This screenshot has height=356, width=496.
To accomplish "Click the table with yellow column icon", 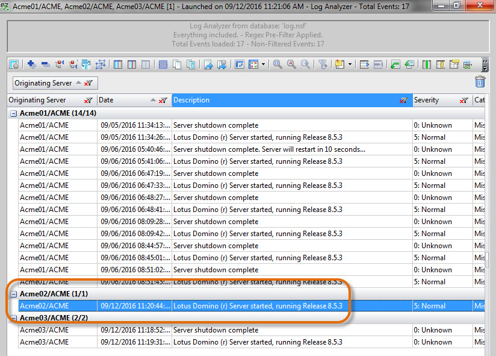I will [x=441, y=64].
